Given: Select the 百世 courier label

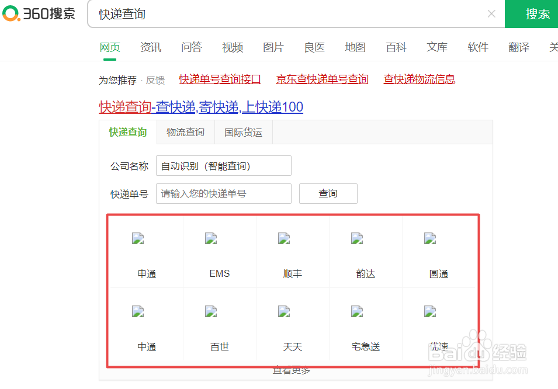Looking at the screenshot, I should coord(220,346).
